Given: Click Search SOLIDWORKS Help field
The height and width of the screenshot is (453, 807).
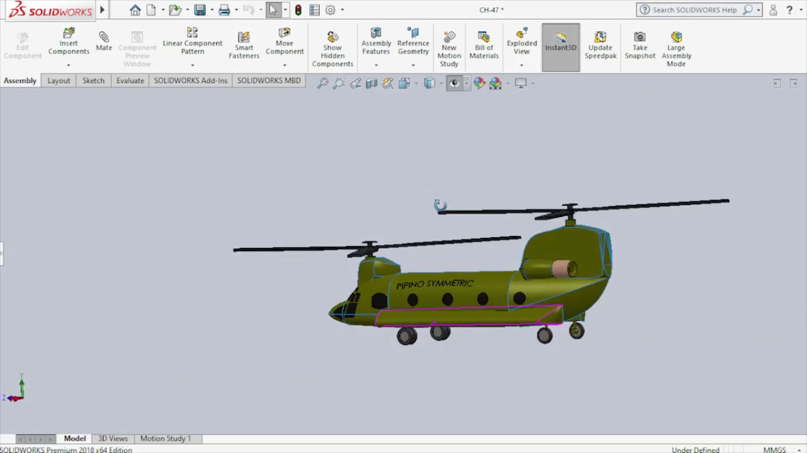Looking at the screenshot, I should (695, 10).
